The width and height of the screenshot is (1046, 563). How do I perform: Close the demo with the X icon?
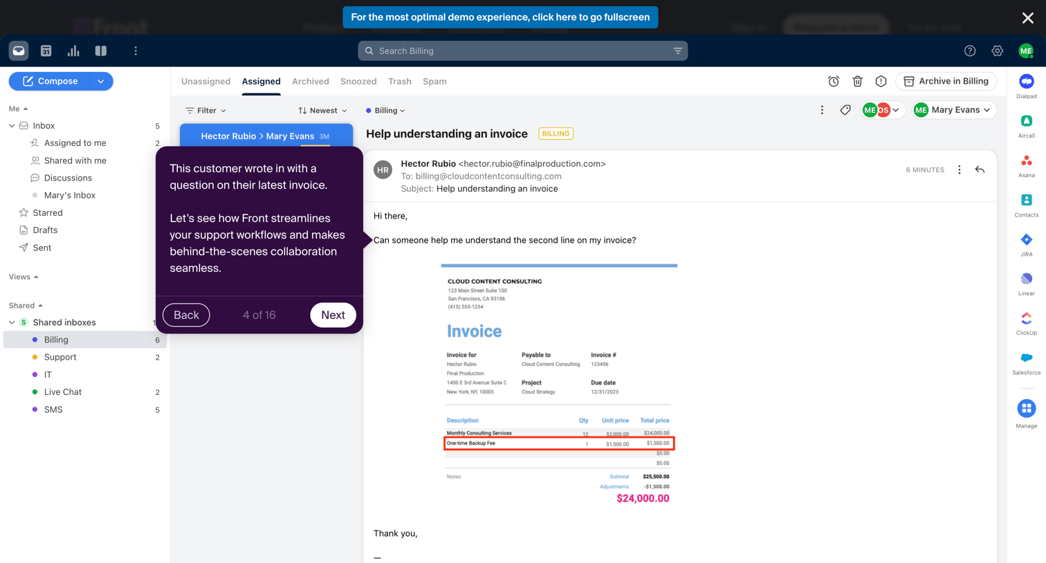[1028, 18]
